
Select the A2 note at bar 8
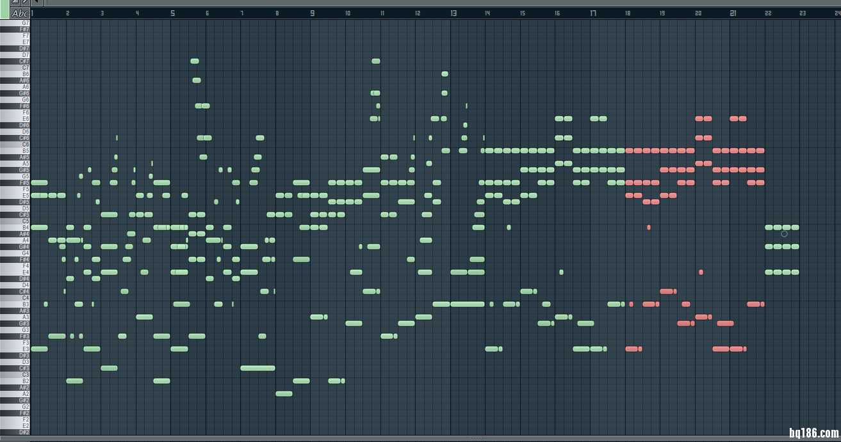(284, 393)
